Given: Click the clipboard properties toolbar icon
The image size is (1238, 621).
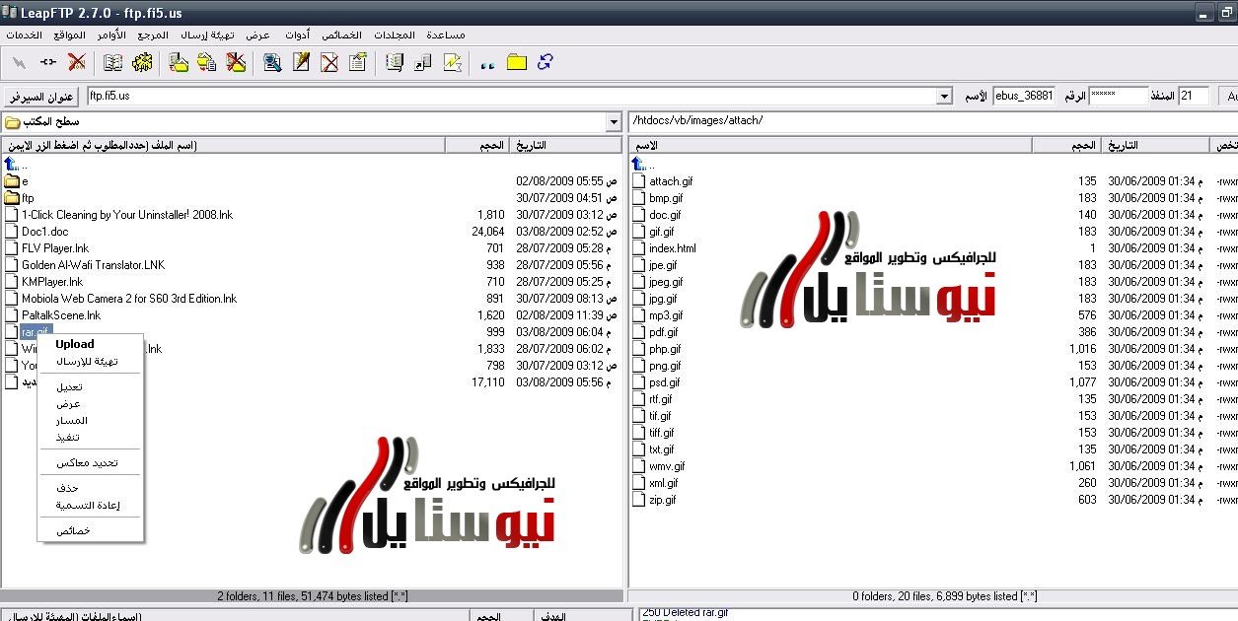Looking at the screenshot, I should [358, 62].
